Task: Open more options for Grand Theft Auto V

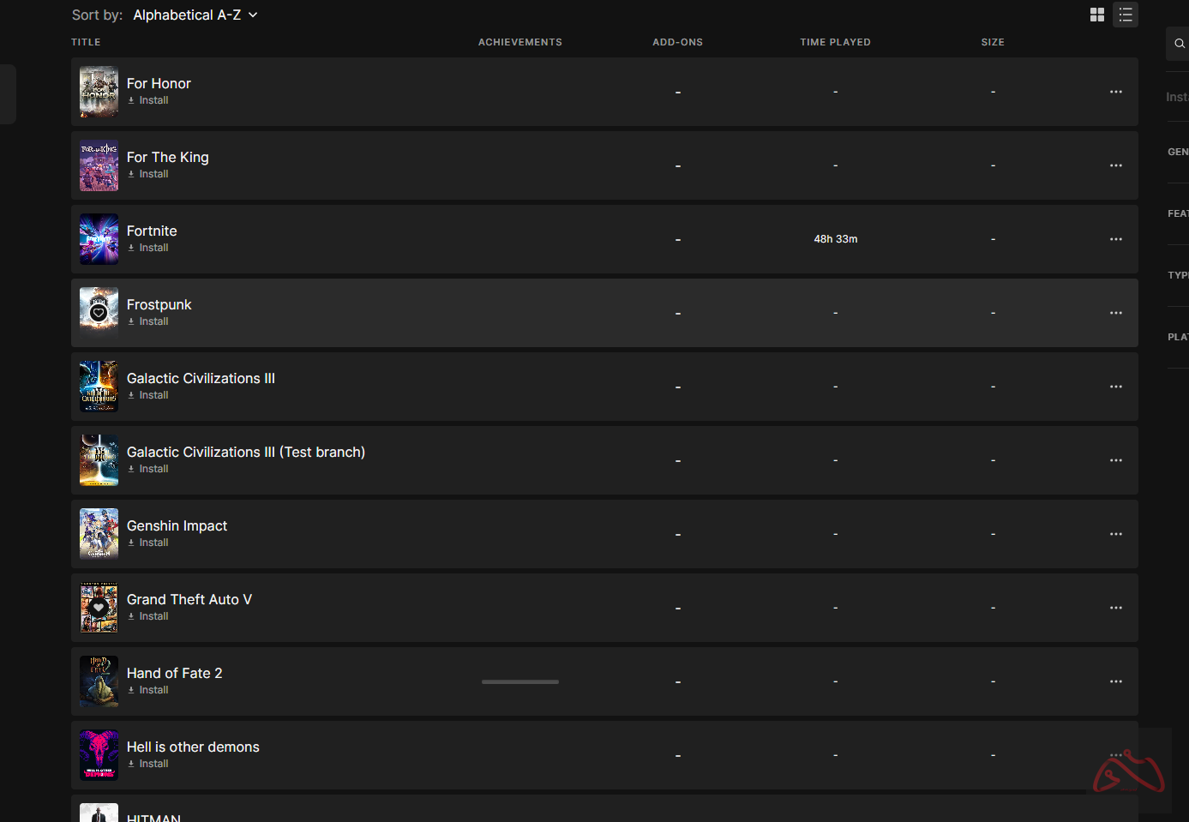Action: (1115, 608)
